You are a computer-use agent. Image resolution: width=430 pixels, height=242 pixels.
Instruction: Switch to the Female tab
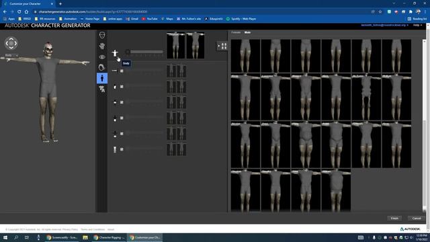pyautogui.click(x=236, y=32)
